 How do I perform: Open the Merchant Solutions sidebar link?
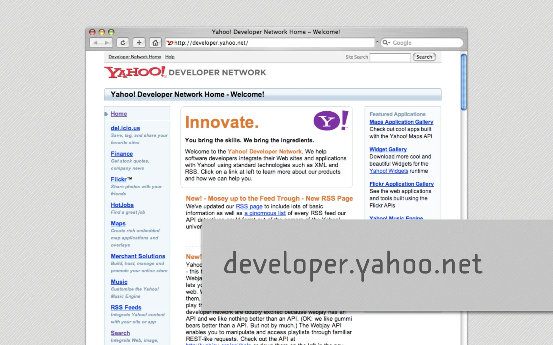pos(138,256)
